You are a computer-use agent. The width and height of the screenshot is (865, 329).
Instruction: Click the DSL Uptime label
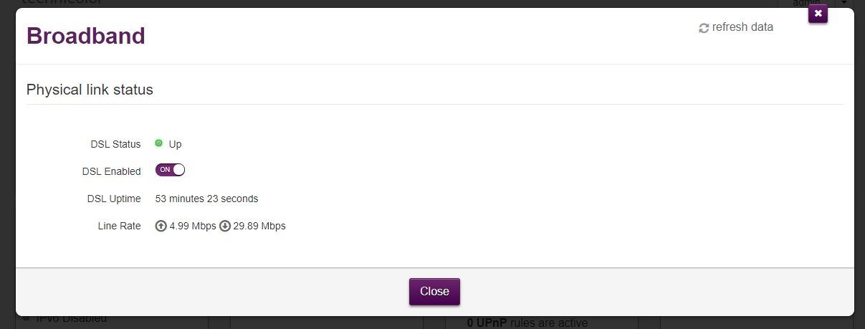click(114, 199)
